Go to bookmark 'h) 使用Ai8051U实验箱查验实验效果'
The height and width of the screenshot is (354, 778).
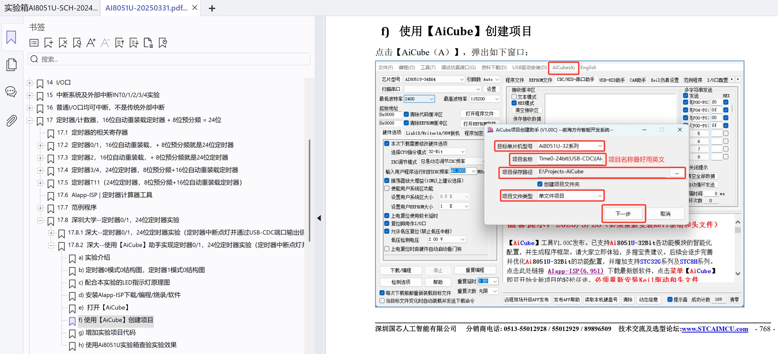(x=127, y=345)
